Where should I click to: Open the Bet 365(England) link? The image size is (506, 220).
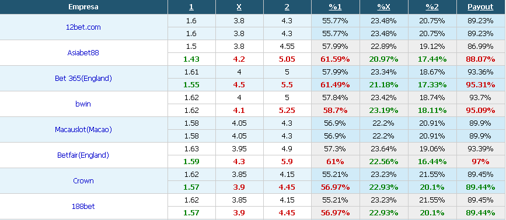click(83, 78)
